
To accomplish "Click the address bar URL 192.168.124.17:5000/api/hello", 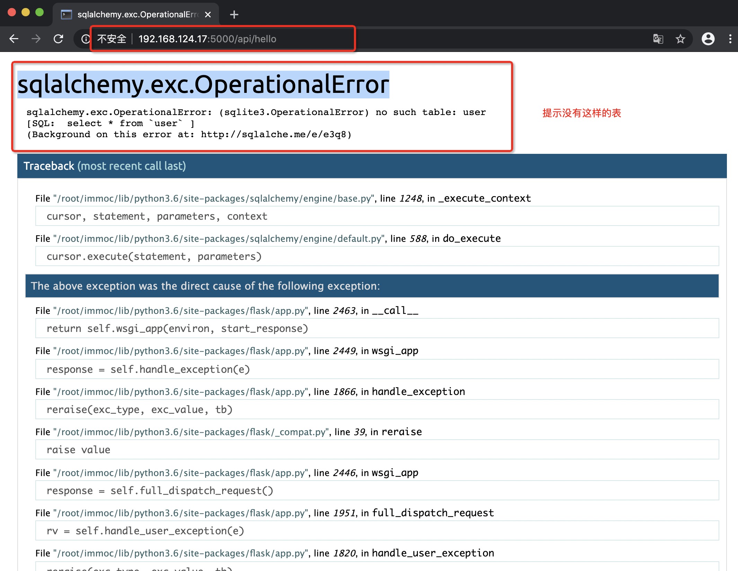I will 207,39.
